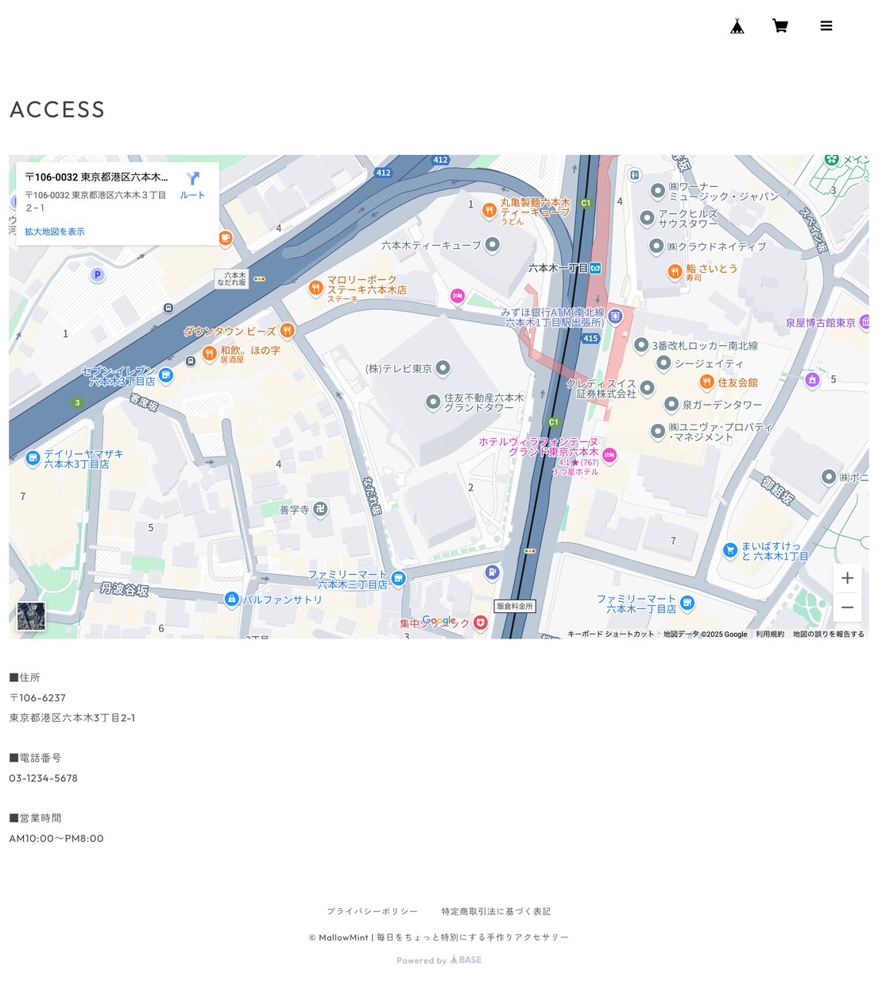Open the hamburger menu
Image resolution: width=878 pixels, height=986 pixels.
click(826, 26)
